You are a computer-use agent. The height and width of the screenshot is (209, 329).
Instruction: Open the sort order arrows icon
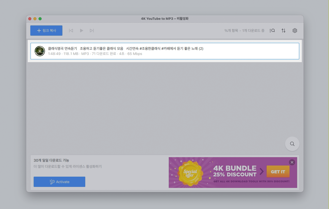click(x=284, y=31)
